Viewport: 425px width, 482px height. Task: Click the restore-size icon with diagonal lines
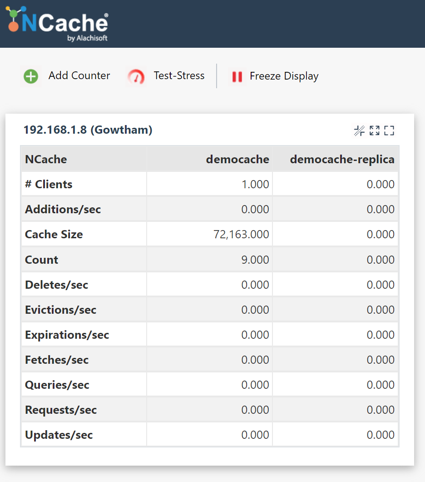(359, 131)
